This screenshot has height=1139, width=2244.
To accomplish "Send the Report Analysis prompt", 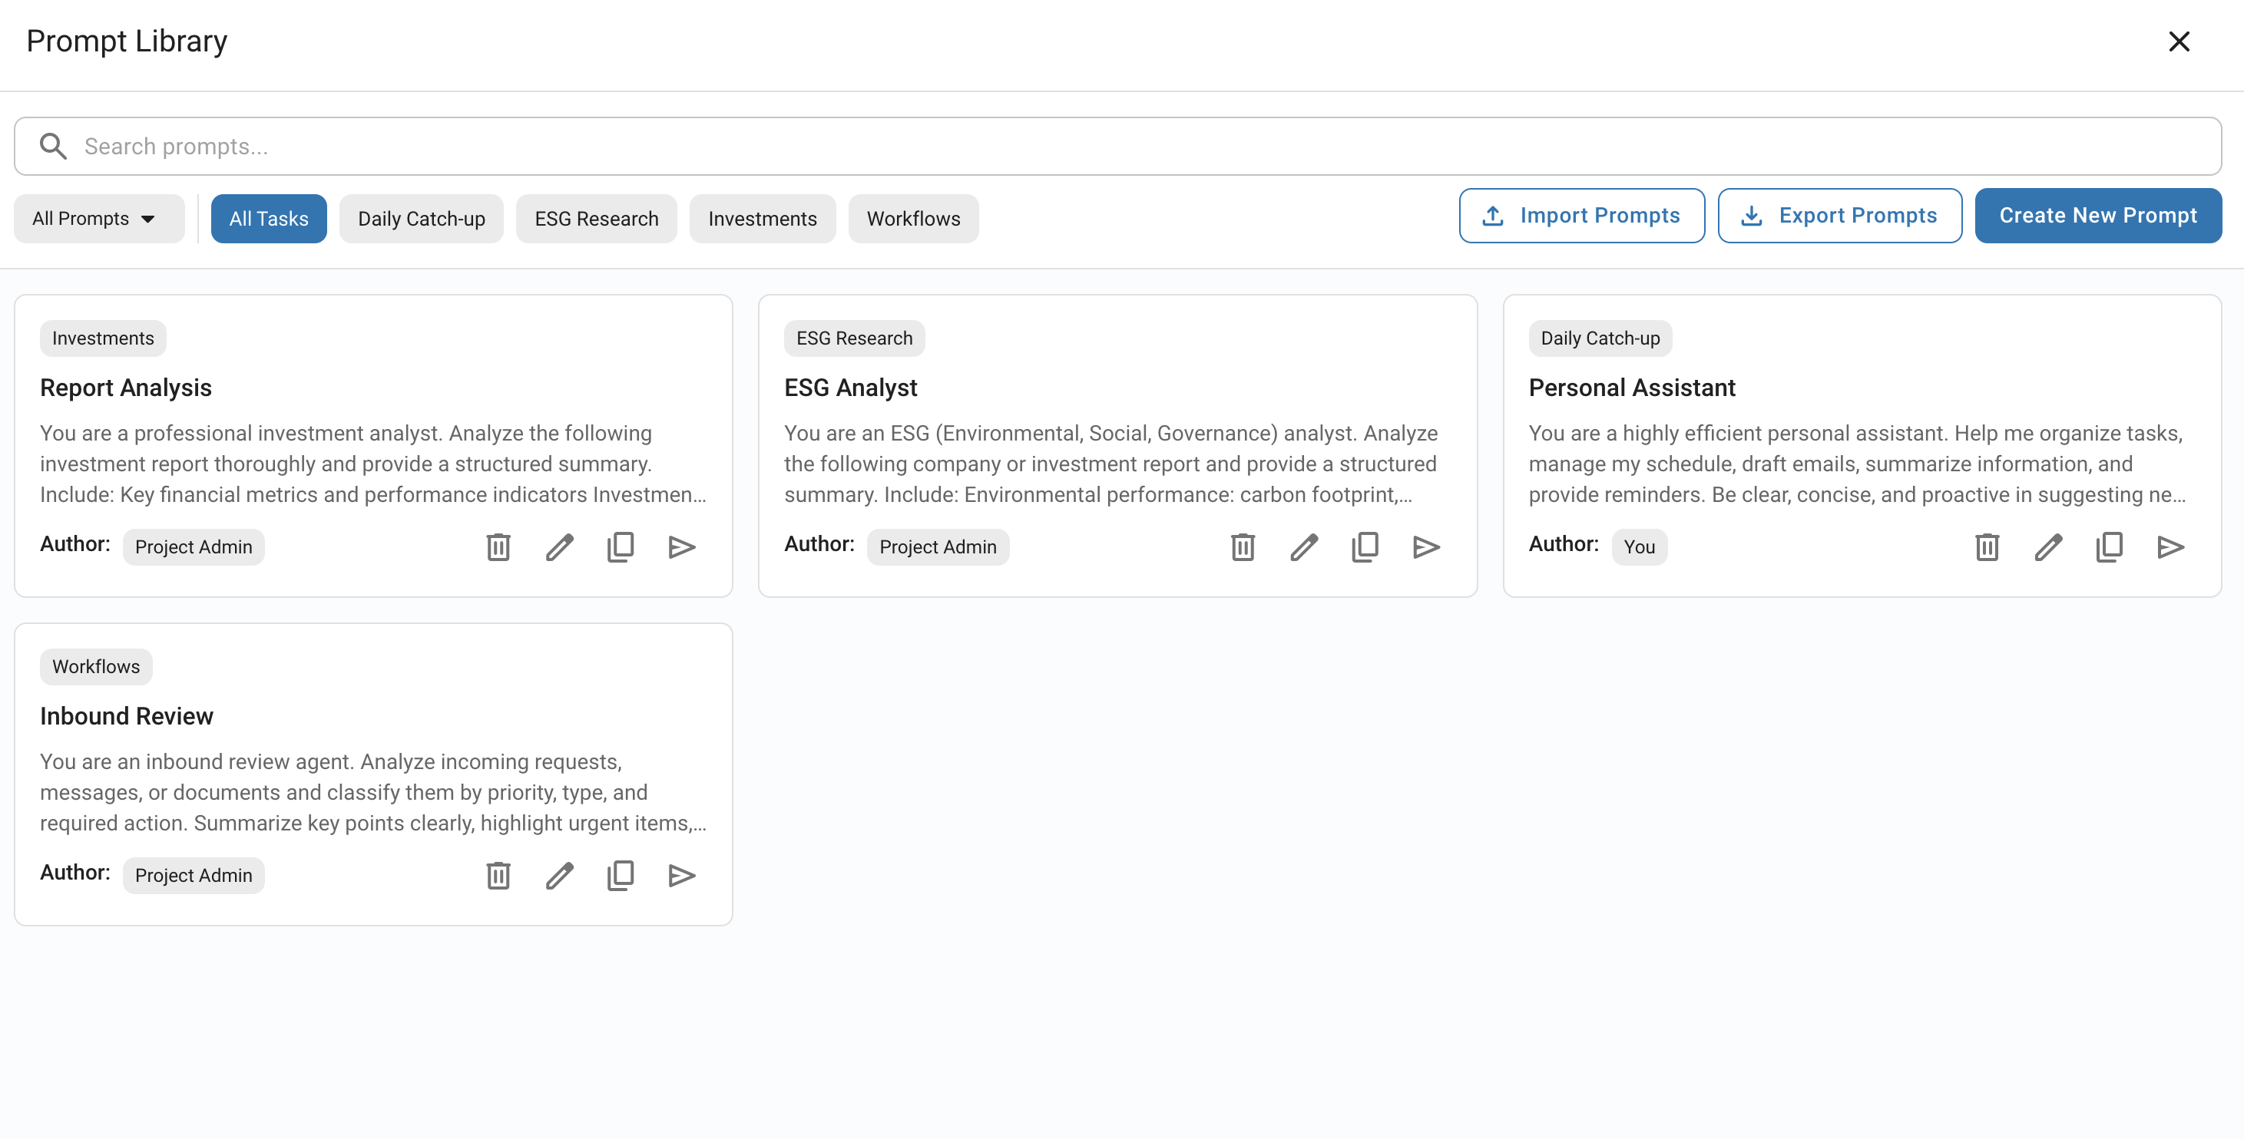I will tap(681, 547).
